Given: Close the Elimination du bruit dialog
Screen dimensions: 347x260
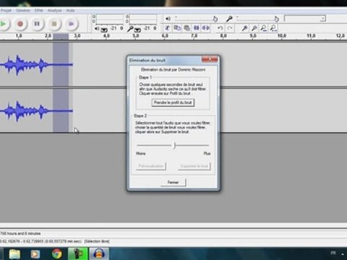Looking at the screenshot, I should click(x=210, y=59).
